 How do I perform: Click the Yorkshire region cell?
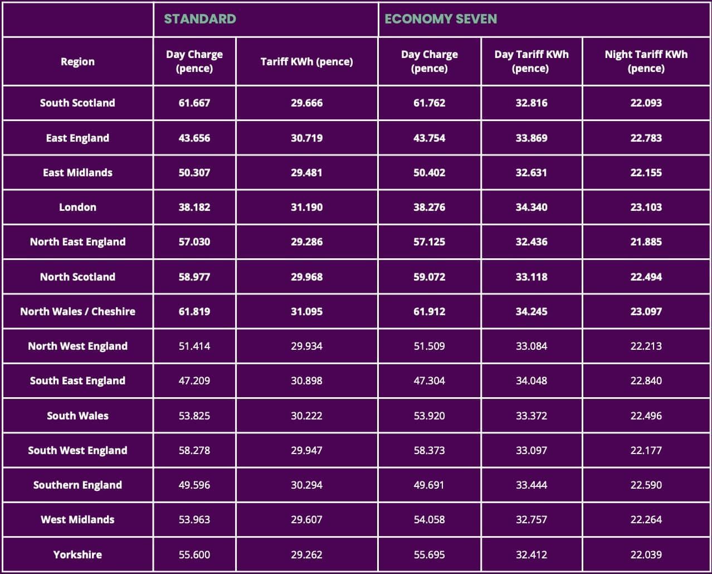(x=77, y=554)
